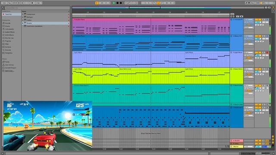Click the tempo field
Screen dimensions: 276x155
tap(15, 3)
